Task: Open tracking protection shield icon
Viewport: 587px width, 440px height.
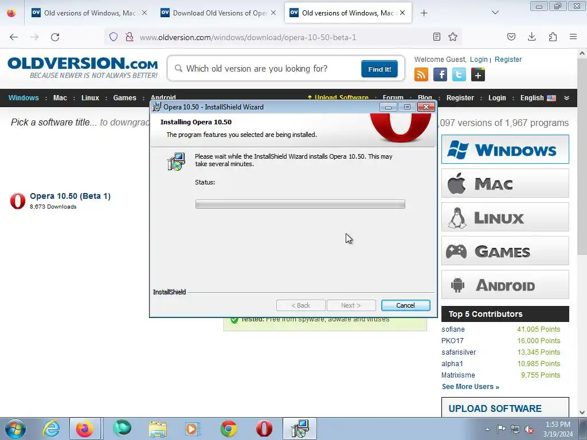Action: tap(114, 37)
